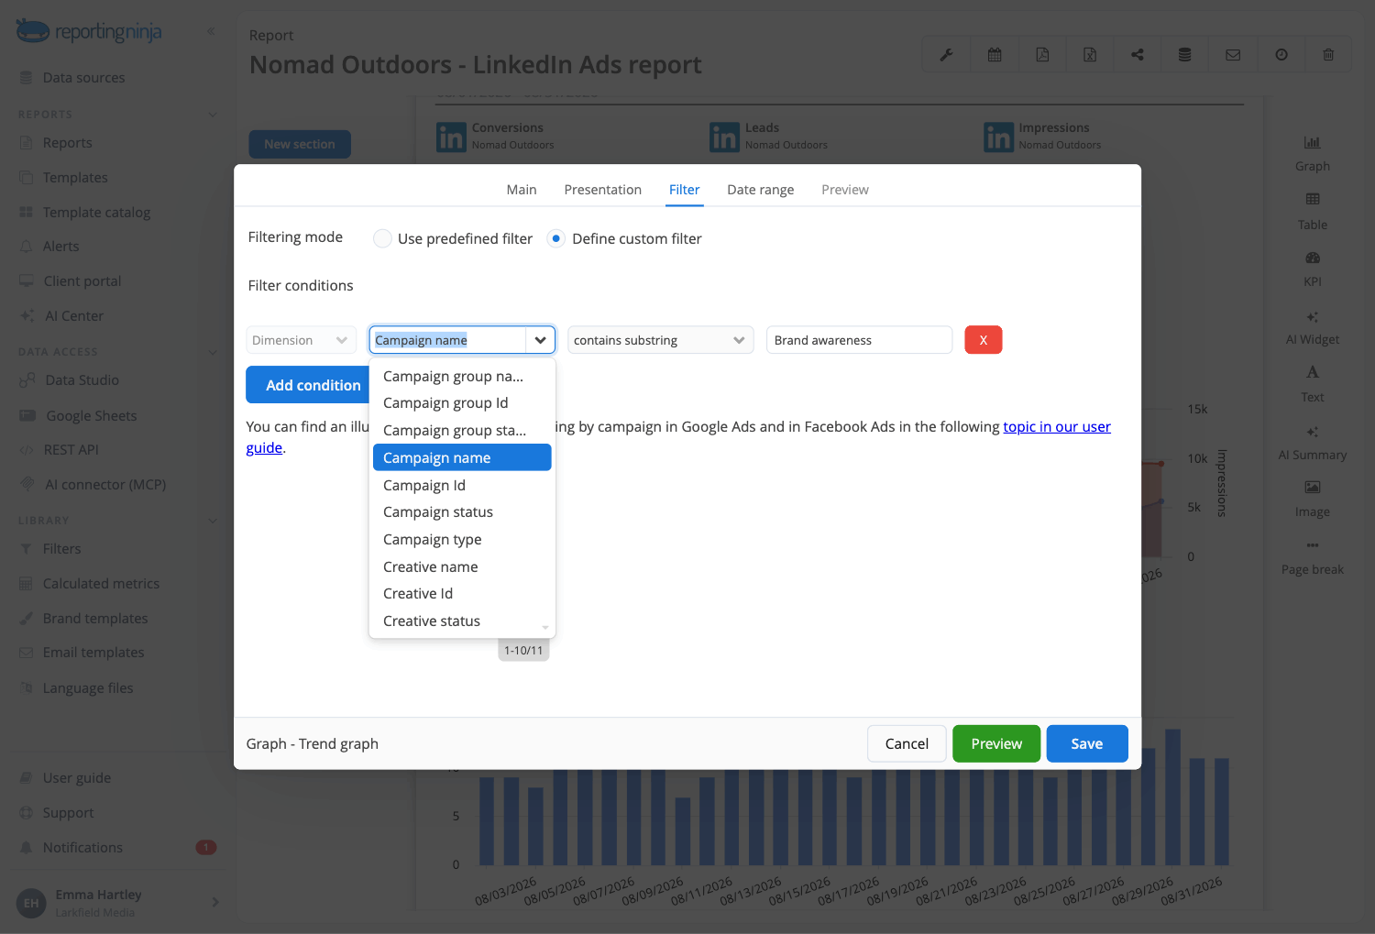The height and width of the screenshot is (934, 1375).
Task: Click the Save button
Action: point(1087,743)
